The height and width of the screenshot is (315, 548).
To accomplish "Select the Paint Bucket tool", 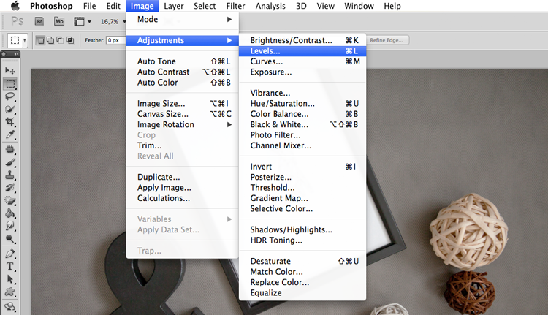I will [10, 213].
